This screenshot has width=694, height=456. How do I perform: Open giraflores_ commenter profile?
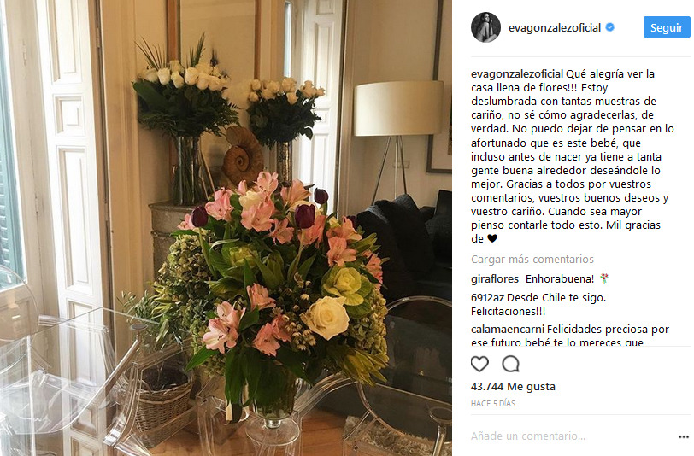click(497, 279)
